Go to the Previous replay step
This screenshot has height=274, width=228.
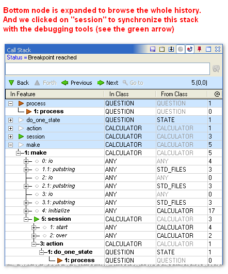77,83
